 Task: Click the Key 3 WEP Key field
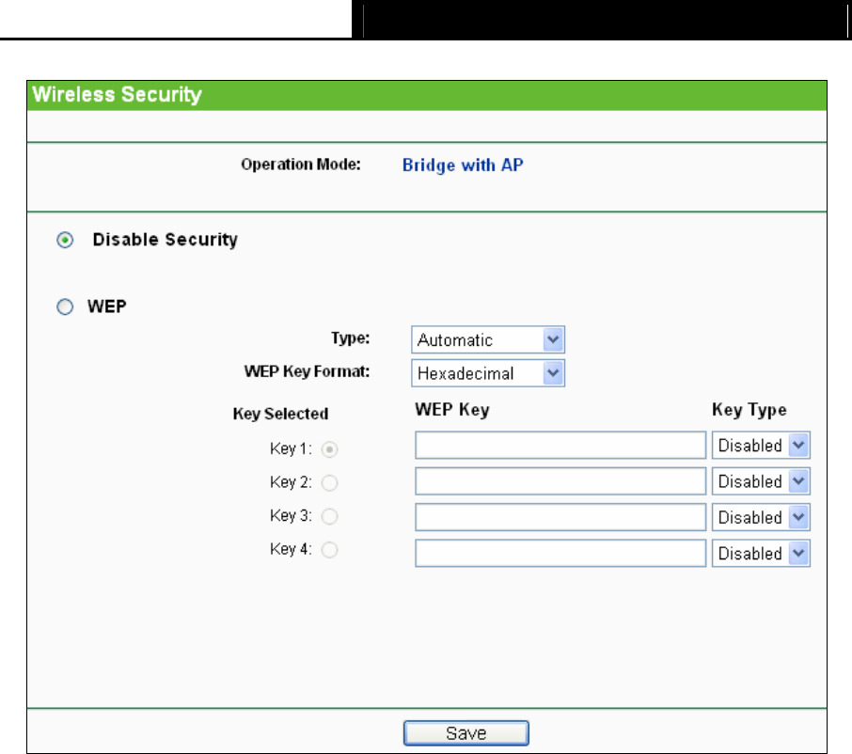(560, 517)
